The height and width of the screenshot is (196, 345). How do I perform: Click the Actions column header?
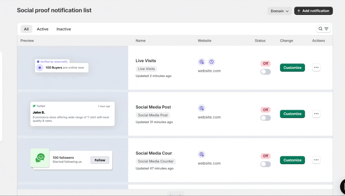click(318, 41)
